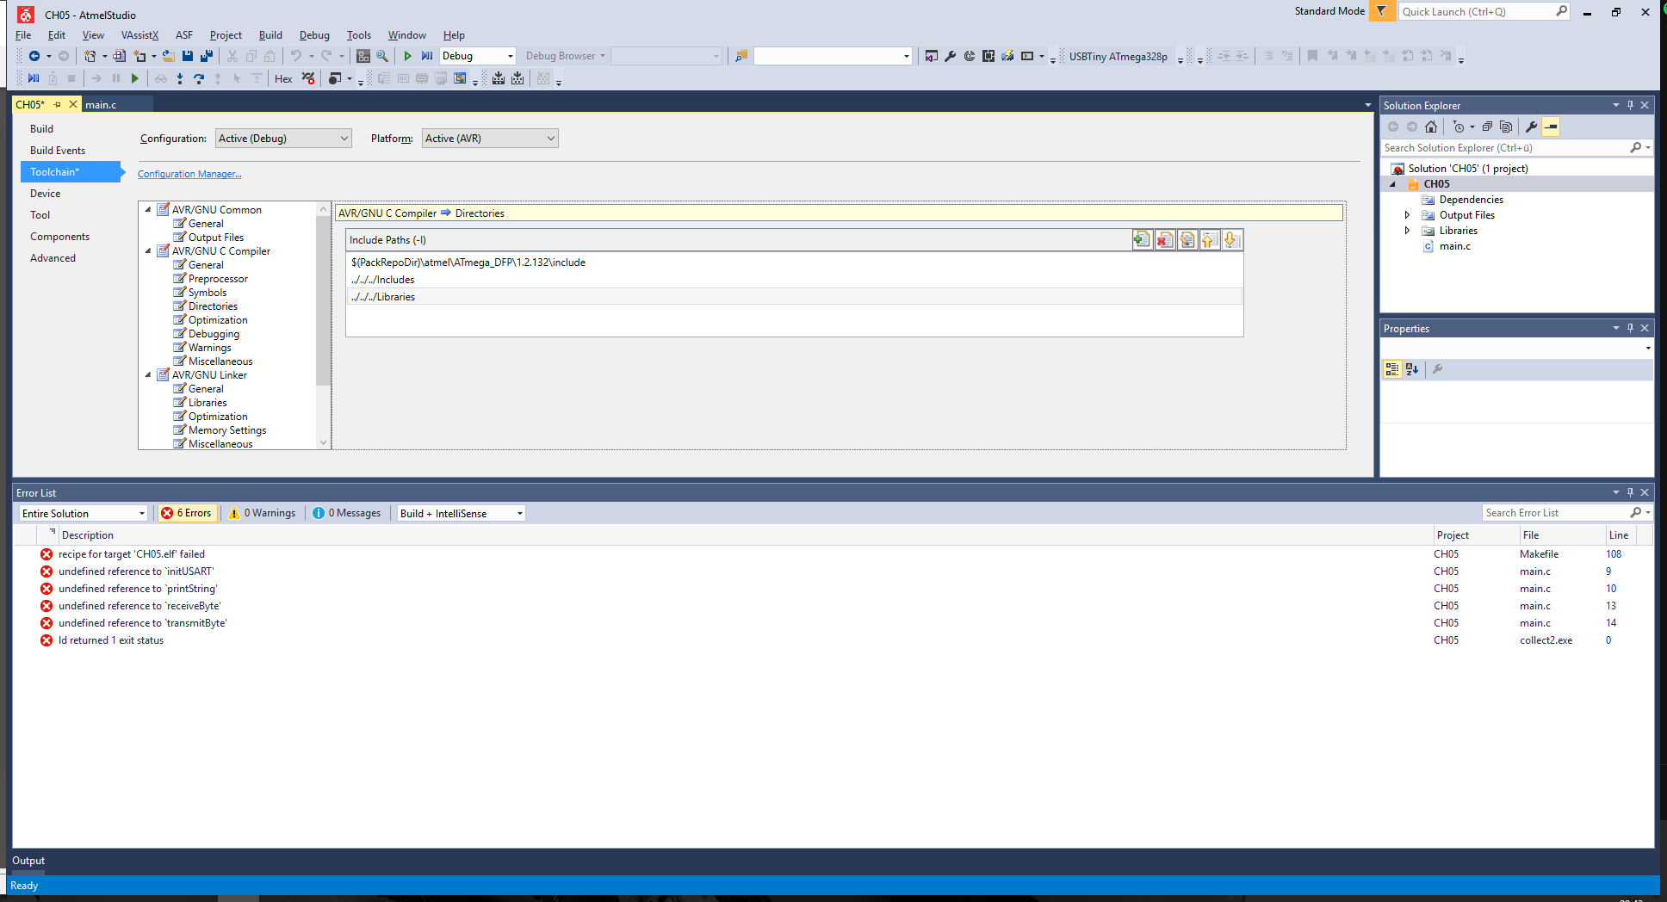Move include path up

1210,240
